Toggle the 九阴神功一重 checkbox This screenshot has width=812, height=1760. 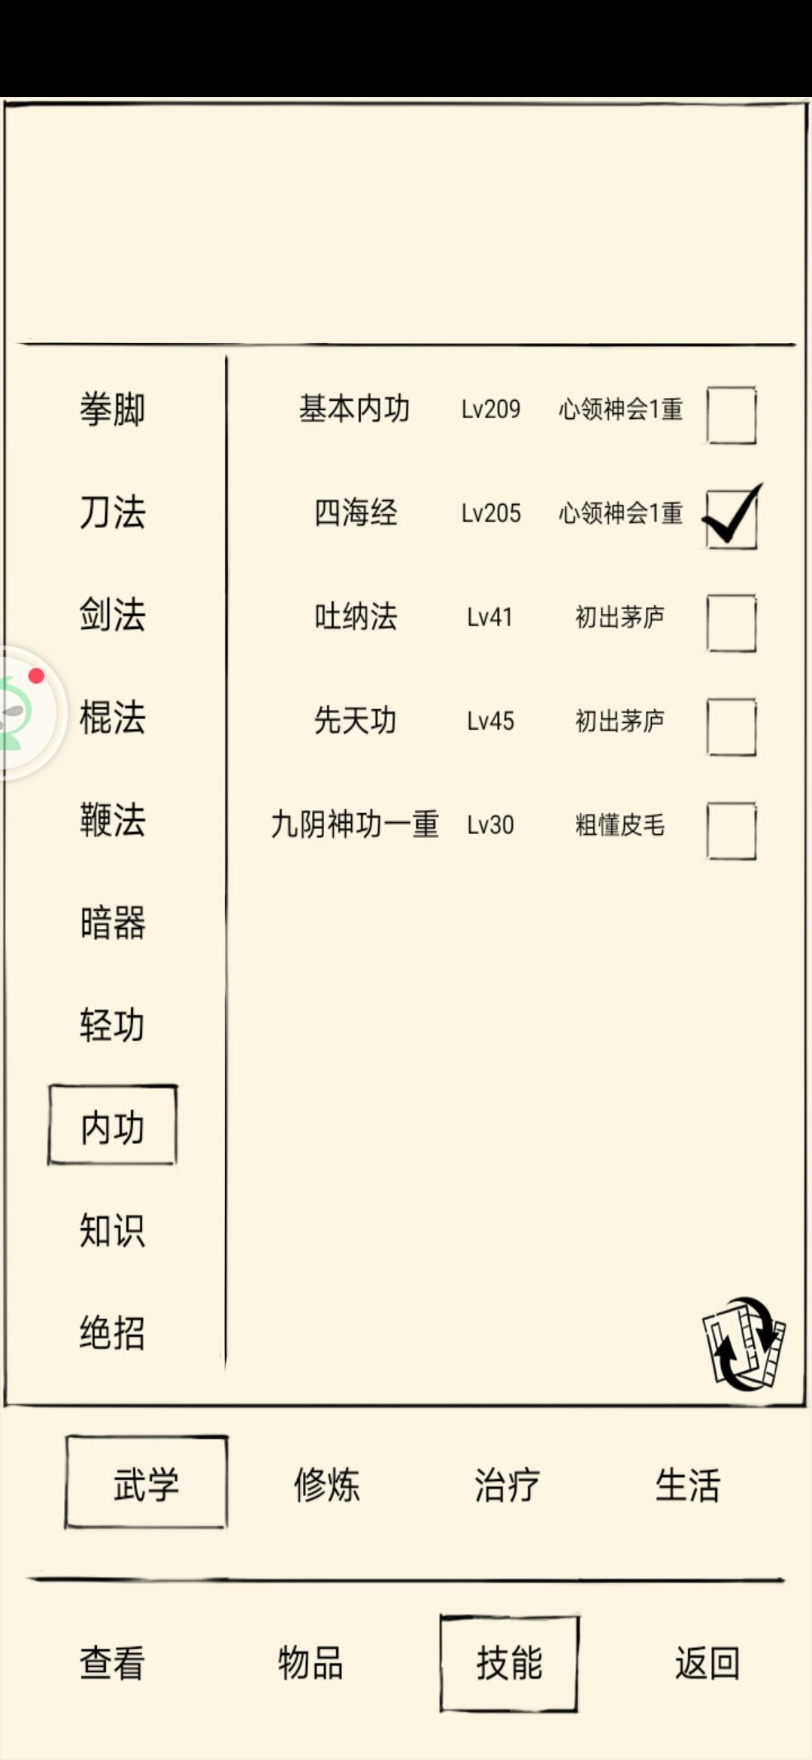[731, 830]
